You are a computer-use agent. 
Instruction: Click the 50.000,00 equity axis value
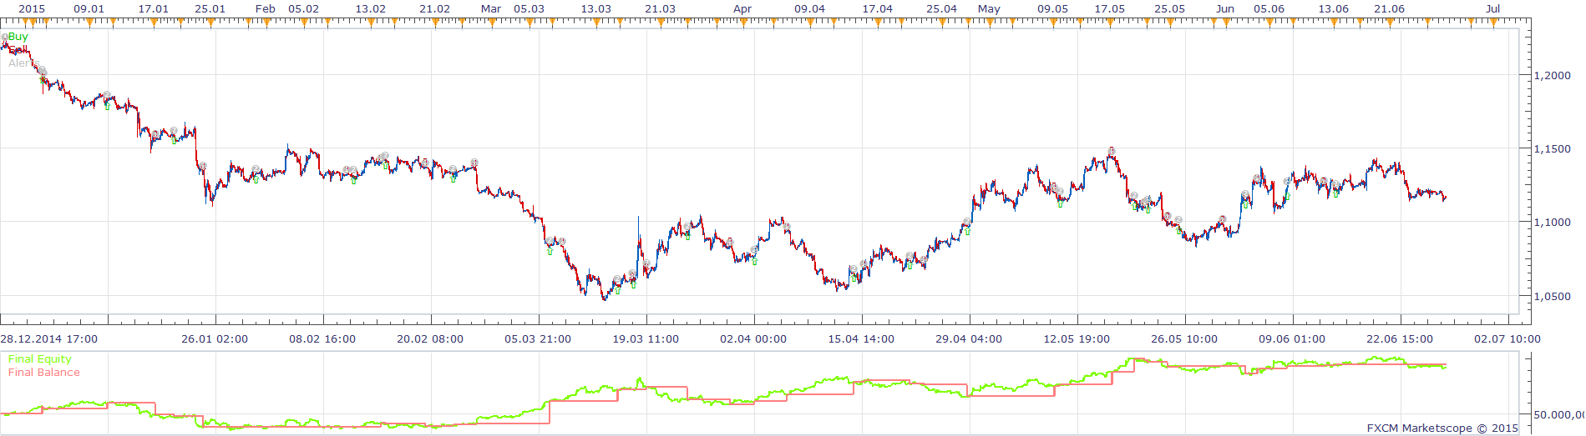1558,414
